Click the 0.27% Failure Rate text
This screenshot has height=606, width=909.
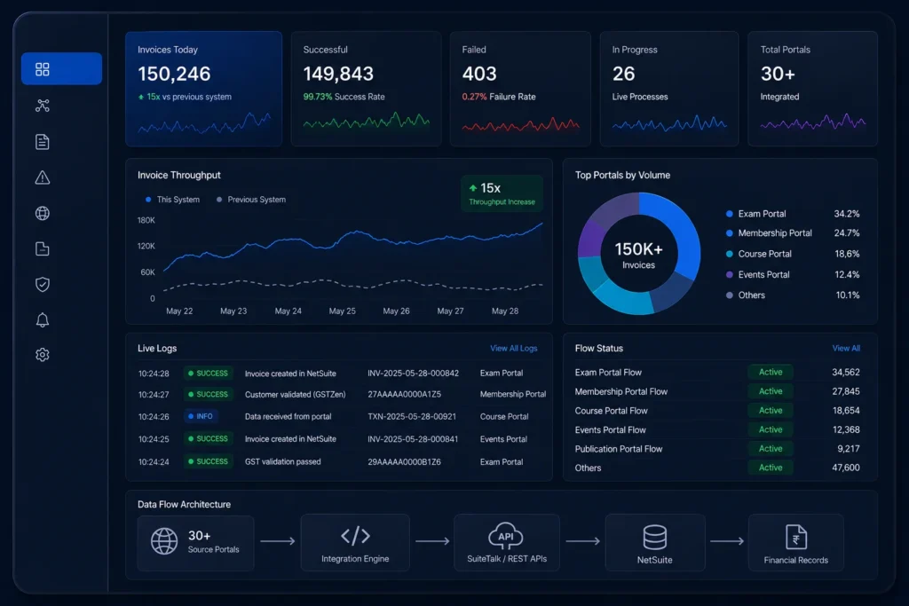pos(499,97)
